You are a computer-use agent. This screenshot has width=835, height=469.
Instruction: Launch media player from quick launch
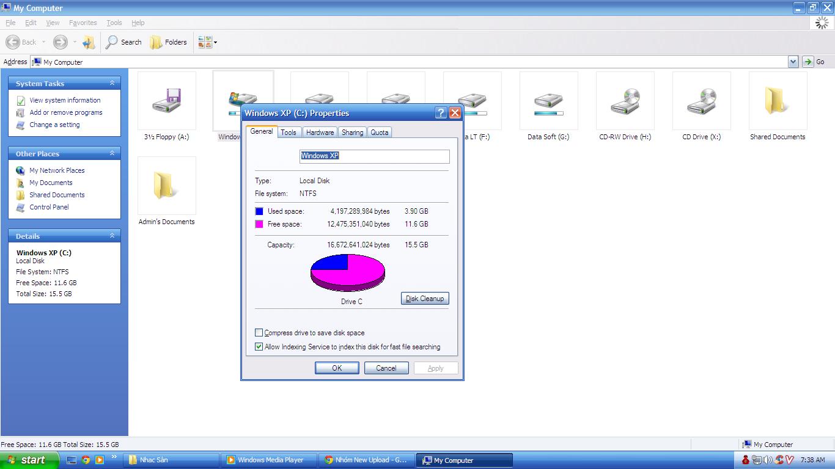(100, 460)
